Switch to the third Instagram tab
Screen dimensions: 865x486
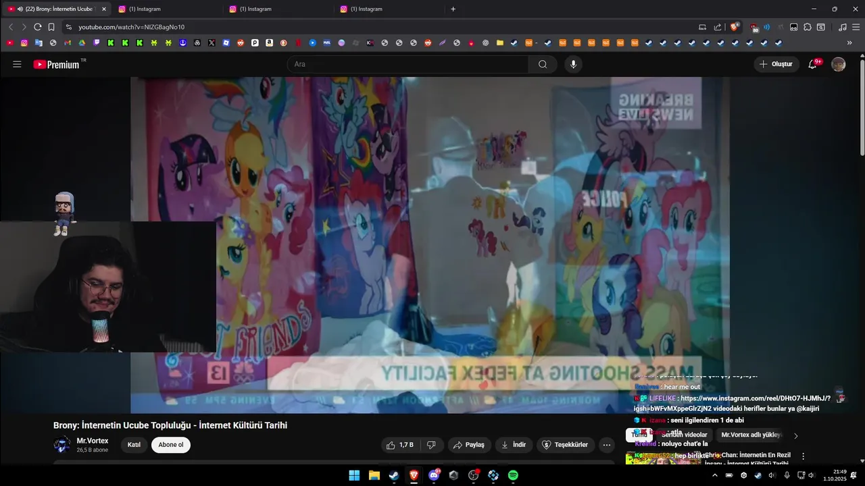tap(389, 9)
